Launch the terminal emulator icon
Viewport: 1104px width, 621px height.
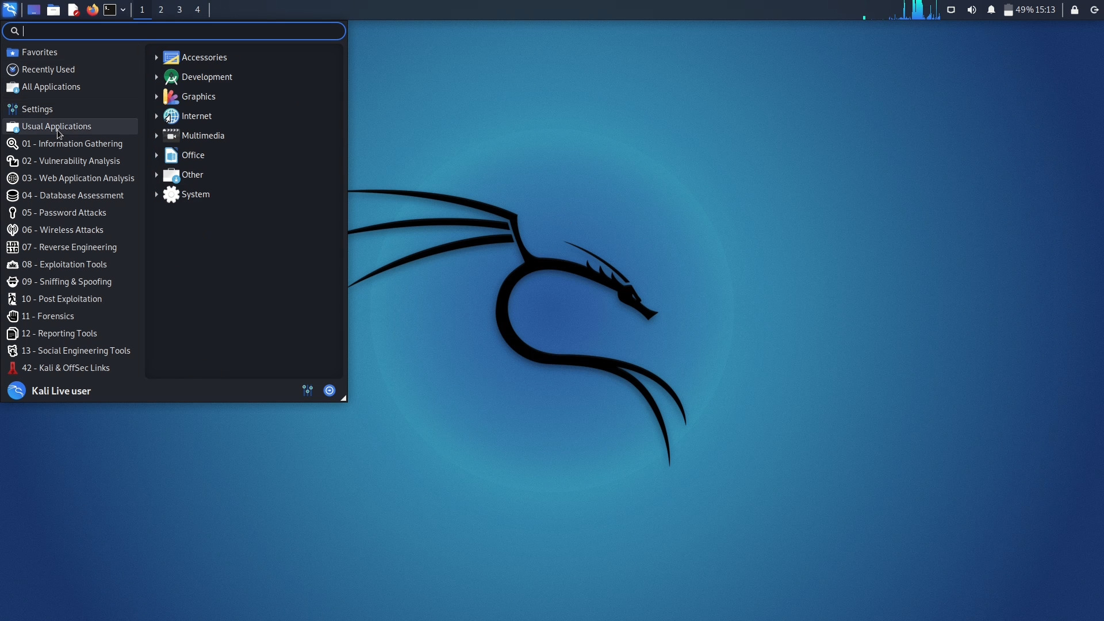pyautogui.click(x=110, y=10)
